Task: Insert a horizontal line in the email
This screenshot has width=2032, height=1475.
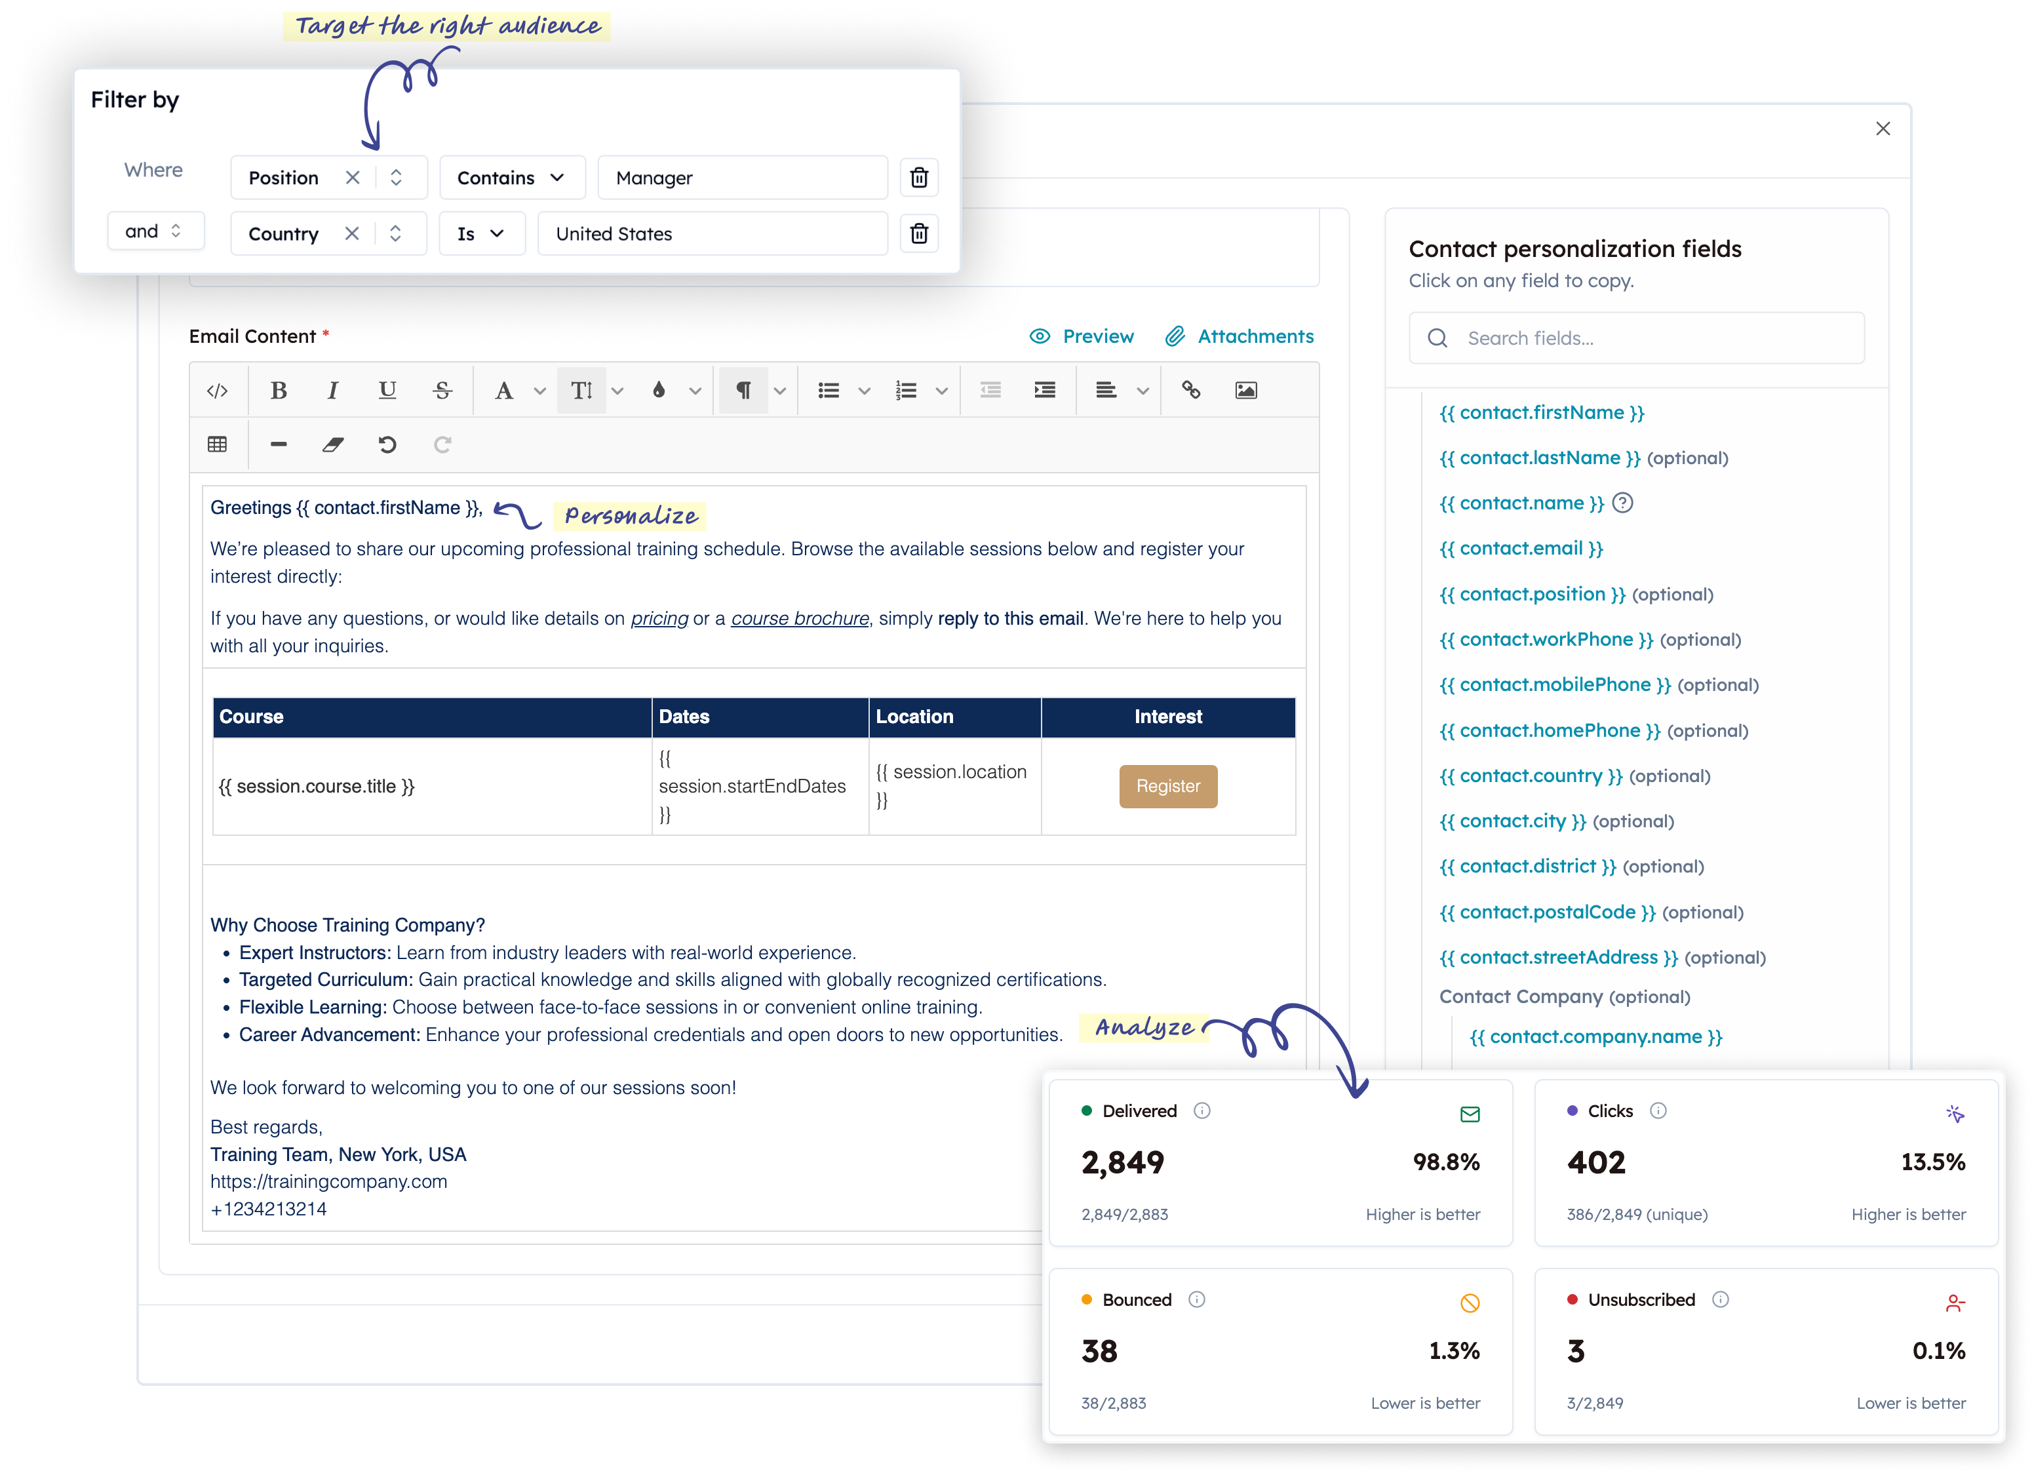Action: pyautogui.click(x=279, y=444)
